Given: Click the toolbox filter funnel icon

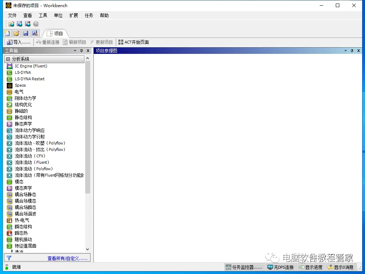Looking at the screenshot, I should 9,258.
